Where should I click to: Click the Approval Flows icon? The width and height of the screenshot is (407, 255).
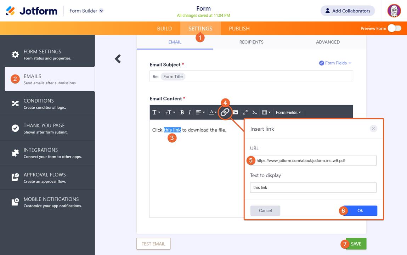(x=15, y=177)
